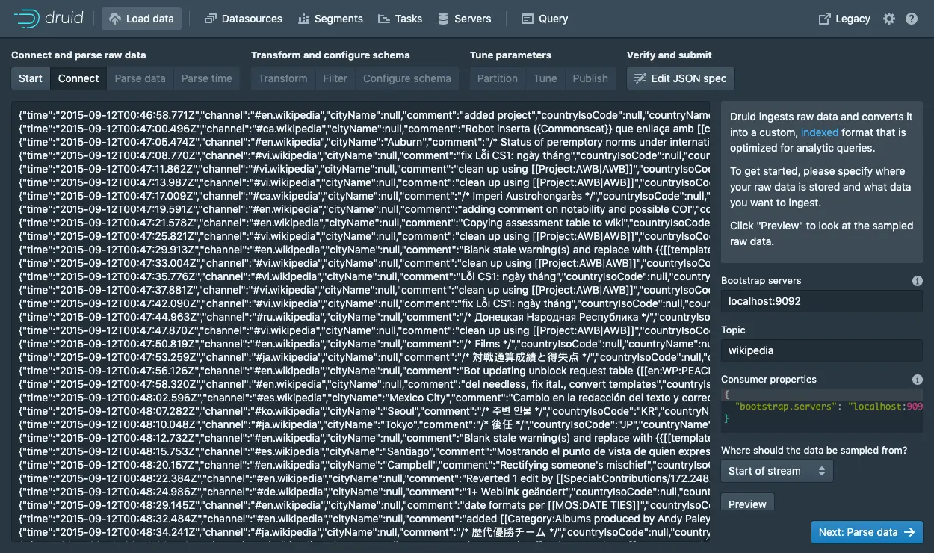Select the Publish step
This screenshot has height=553, width=934.
[590, 78]
